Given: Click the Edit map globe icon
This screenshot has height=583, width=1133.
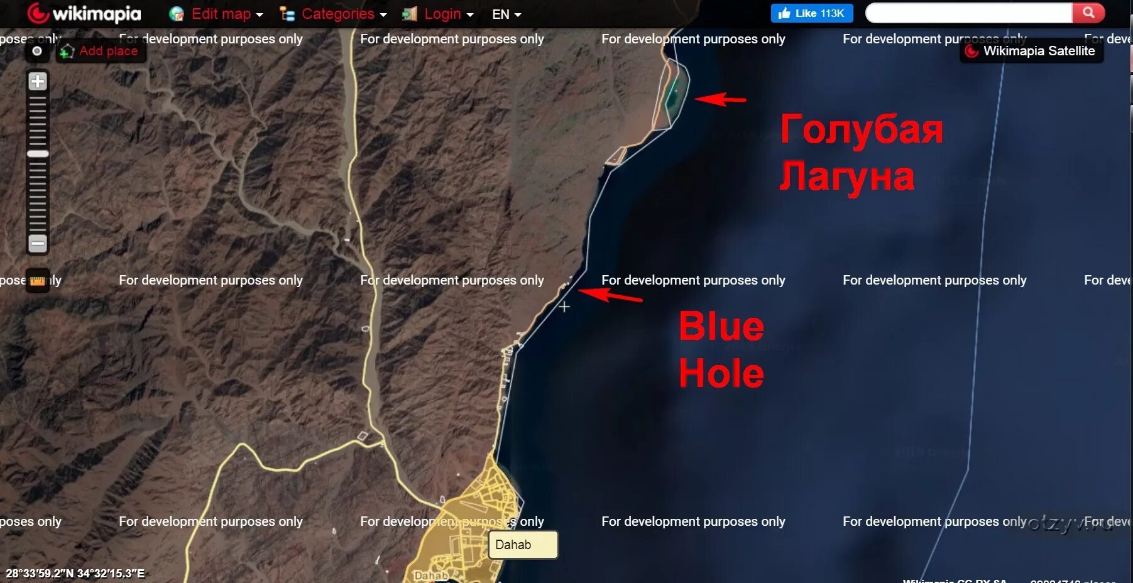Looking at the screenshot, I should (177, 14).
